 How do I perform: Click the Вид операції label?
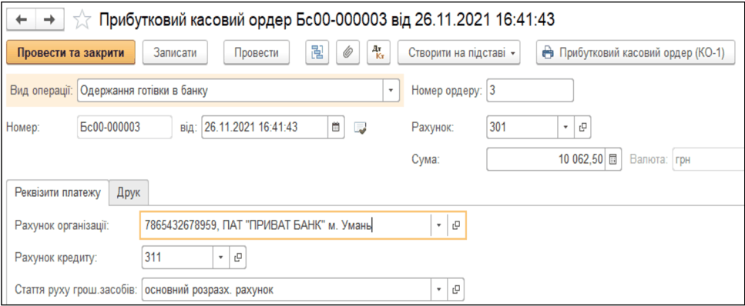41,91
